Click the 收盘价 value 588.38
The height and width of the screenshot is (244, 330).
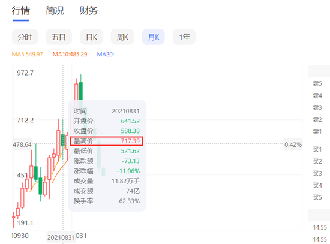coord(130,131)
